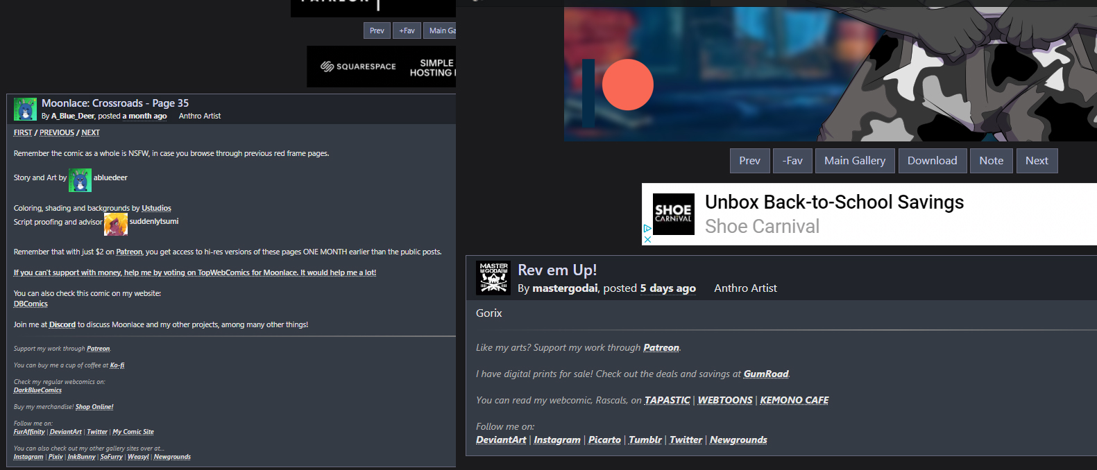Visit the DarkBlueComics link
Screen dimensions: 1097x470
(37, 390)
